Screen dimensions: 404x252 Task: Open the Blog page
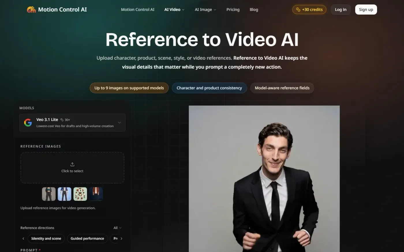254,10
